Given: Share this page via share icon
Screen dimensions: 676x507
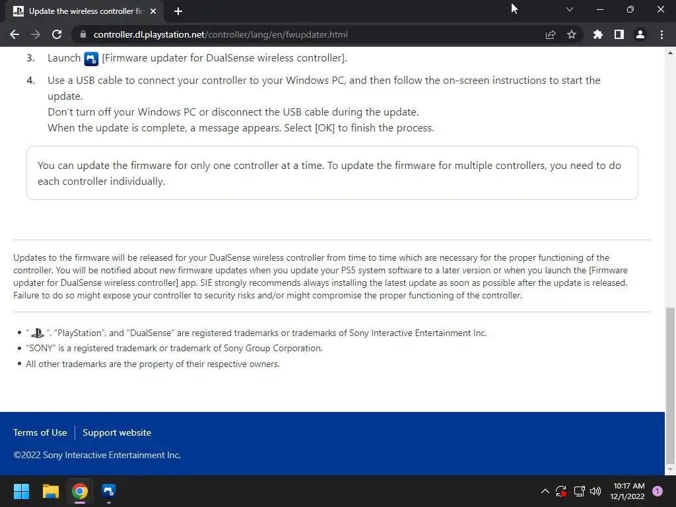Looking at the screenshot, I should (x=551, y=34).
